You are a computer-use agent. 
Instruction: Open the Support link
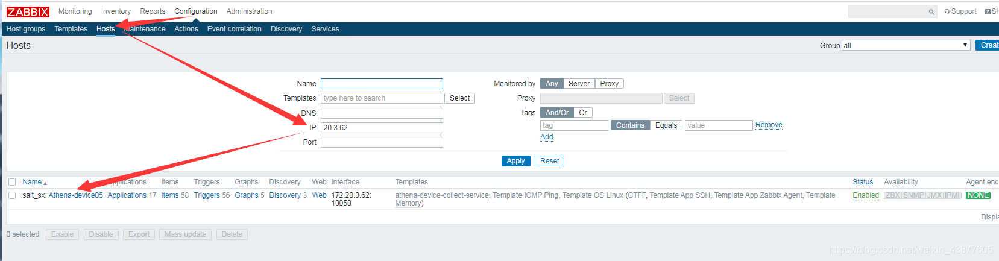pyautogui.click(x=960, y=11)
